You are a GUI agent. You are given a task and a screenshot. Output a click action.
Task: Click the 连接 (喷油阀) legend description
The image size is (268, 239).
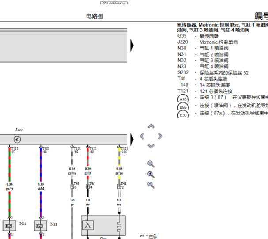pyautogui.click(x=234, y=105)
